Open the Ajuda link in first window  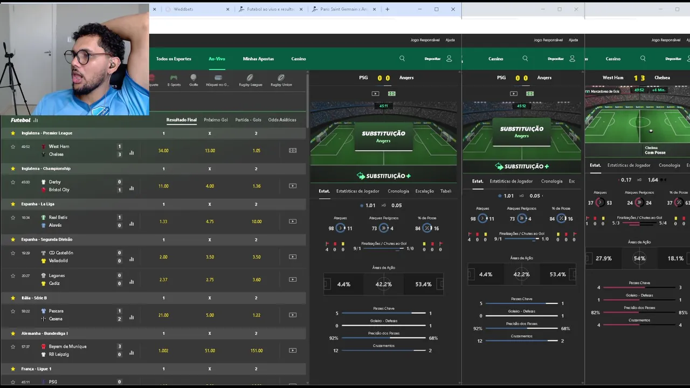coord(450,40)
